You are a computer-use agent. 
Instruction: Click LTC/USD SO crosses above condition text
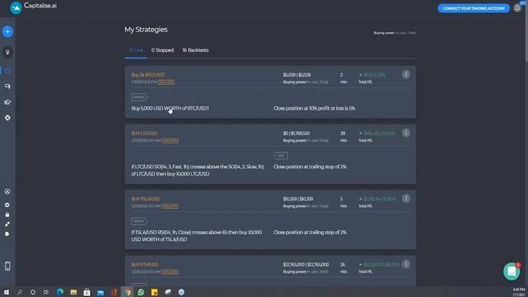tap(198, 171)
